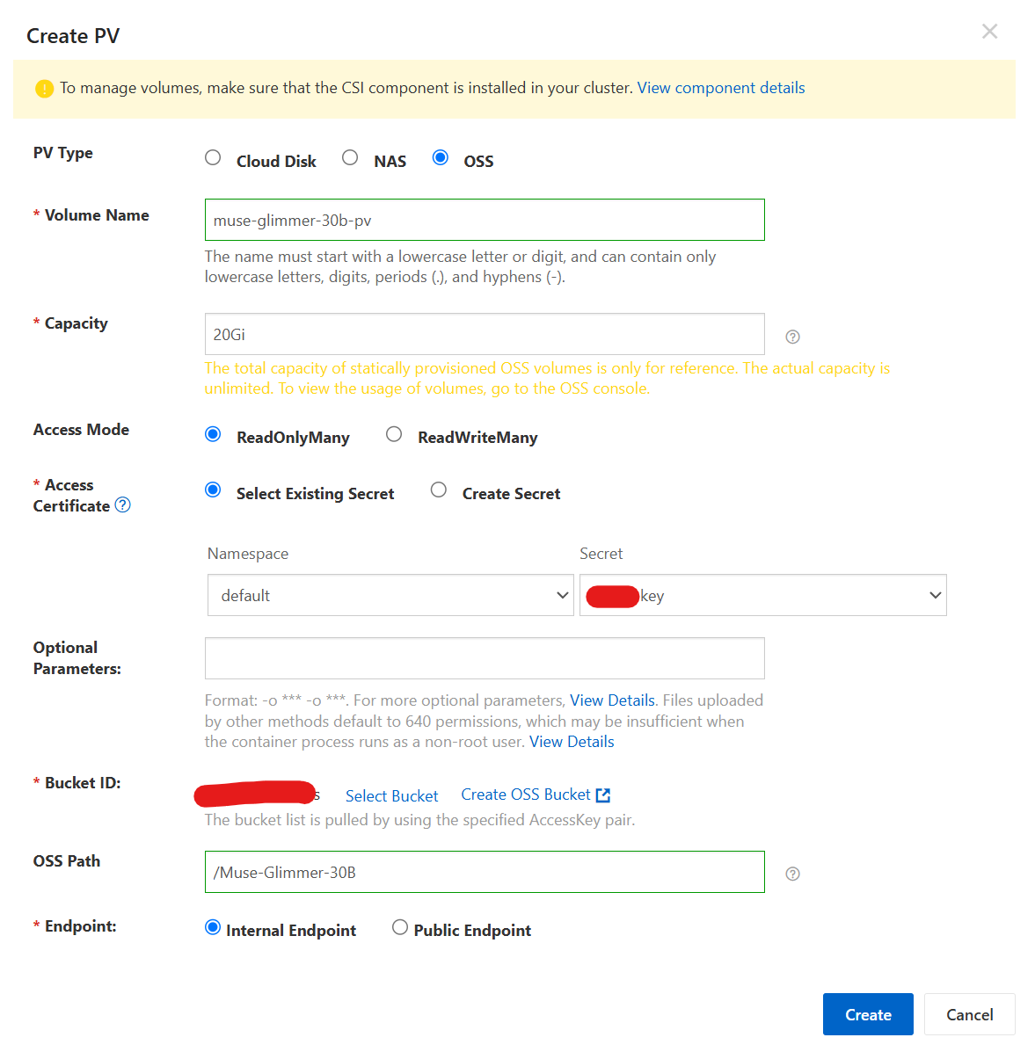Image resolution: width=1035 pixels, height=1052 pixels.
Task: Focus the Volume Name input field
Action: click(485, 220)
